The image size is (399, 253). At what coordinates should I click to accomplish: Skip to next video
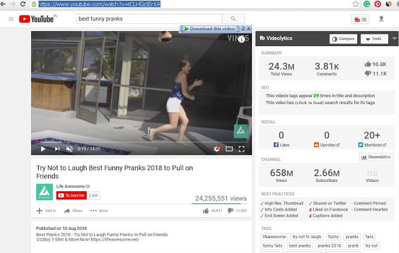point(57,149)
